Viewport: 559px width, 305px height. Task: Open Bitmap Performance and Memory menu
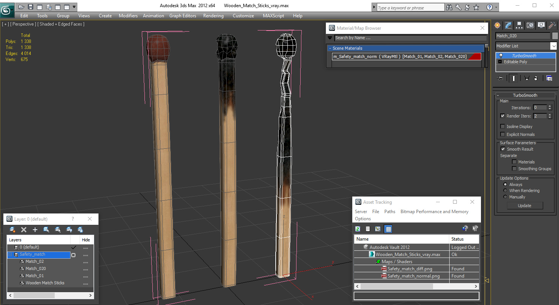click(x=435, y=212)
